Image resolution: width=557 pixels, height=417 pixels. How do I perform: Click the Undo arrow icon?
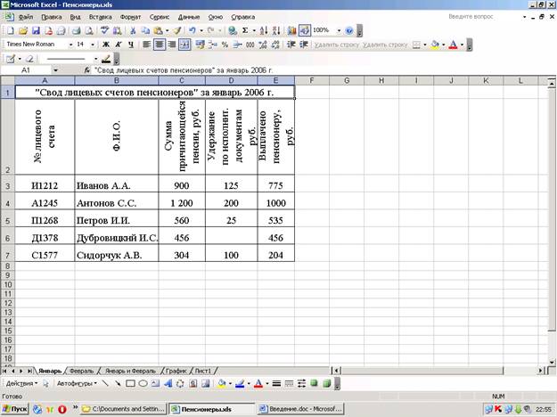pos(192,30)
